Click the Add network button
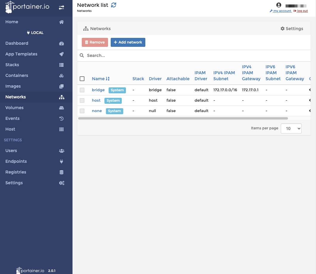 click(128, 42)
